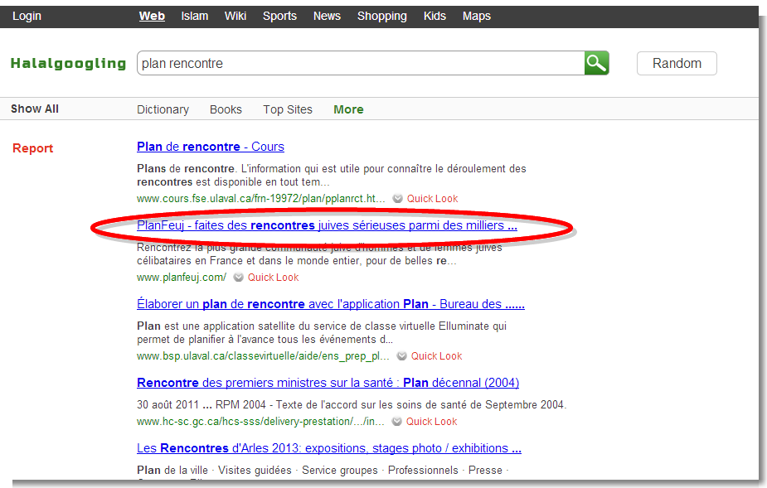
Task: Click Quick Look text for cours.fse.ulaval.ca result
Action: point(432,199)
